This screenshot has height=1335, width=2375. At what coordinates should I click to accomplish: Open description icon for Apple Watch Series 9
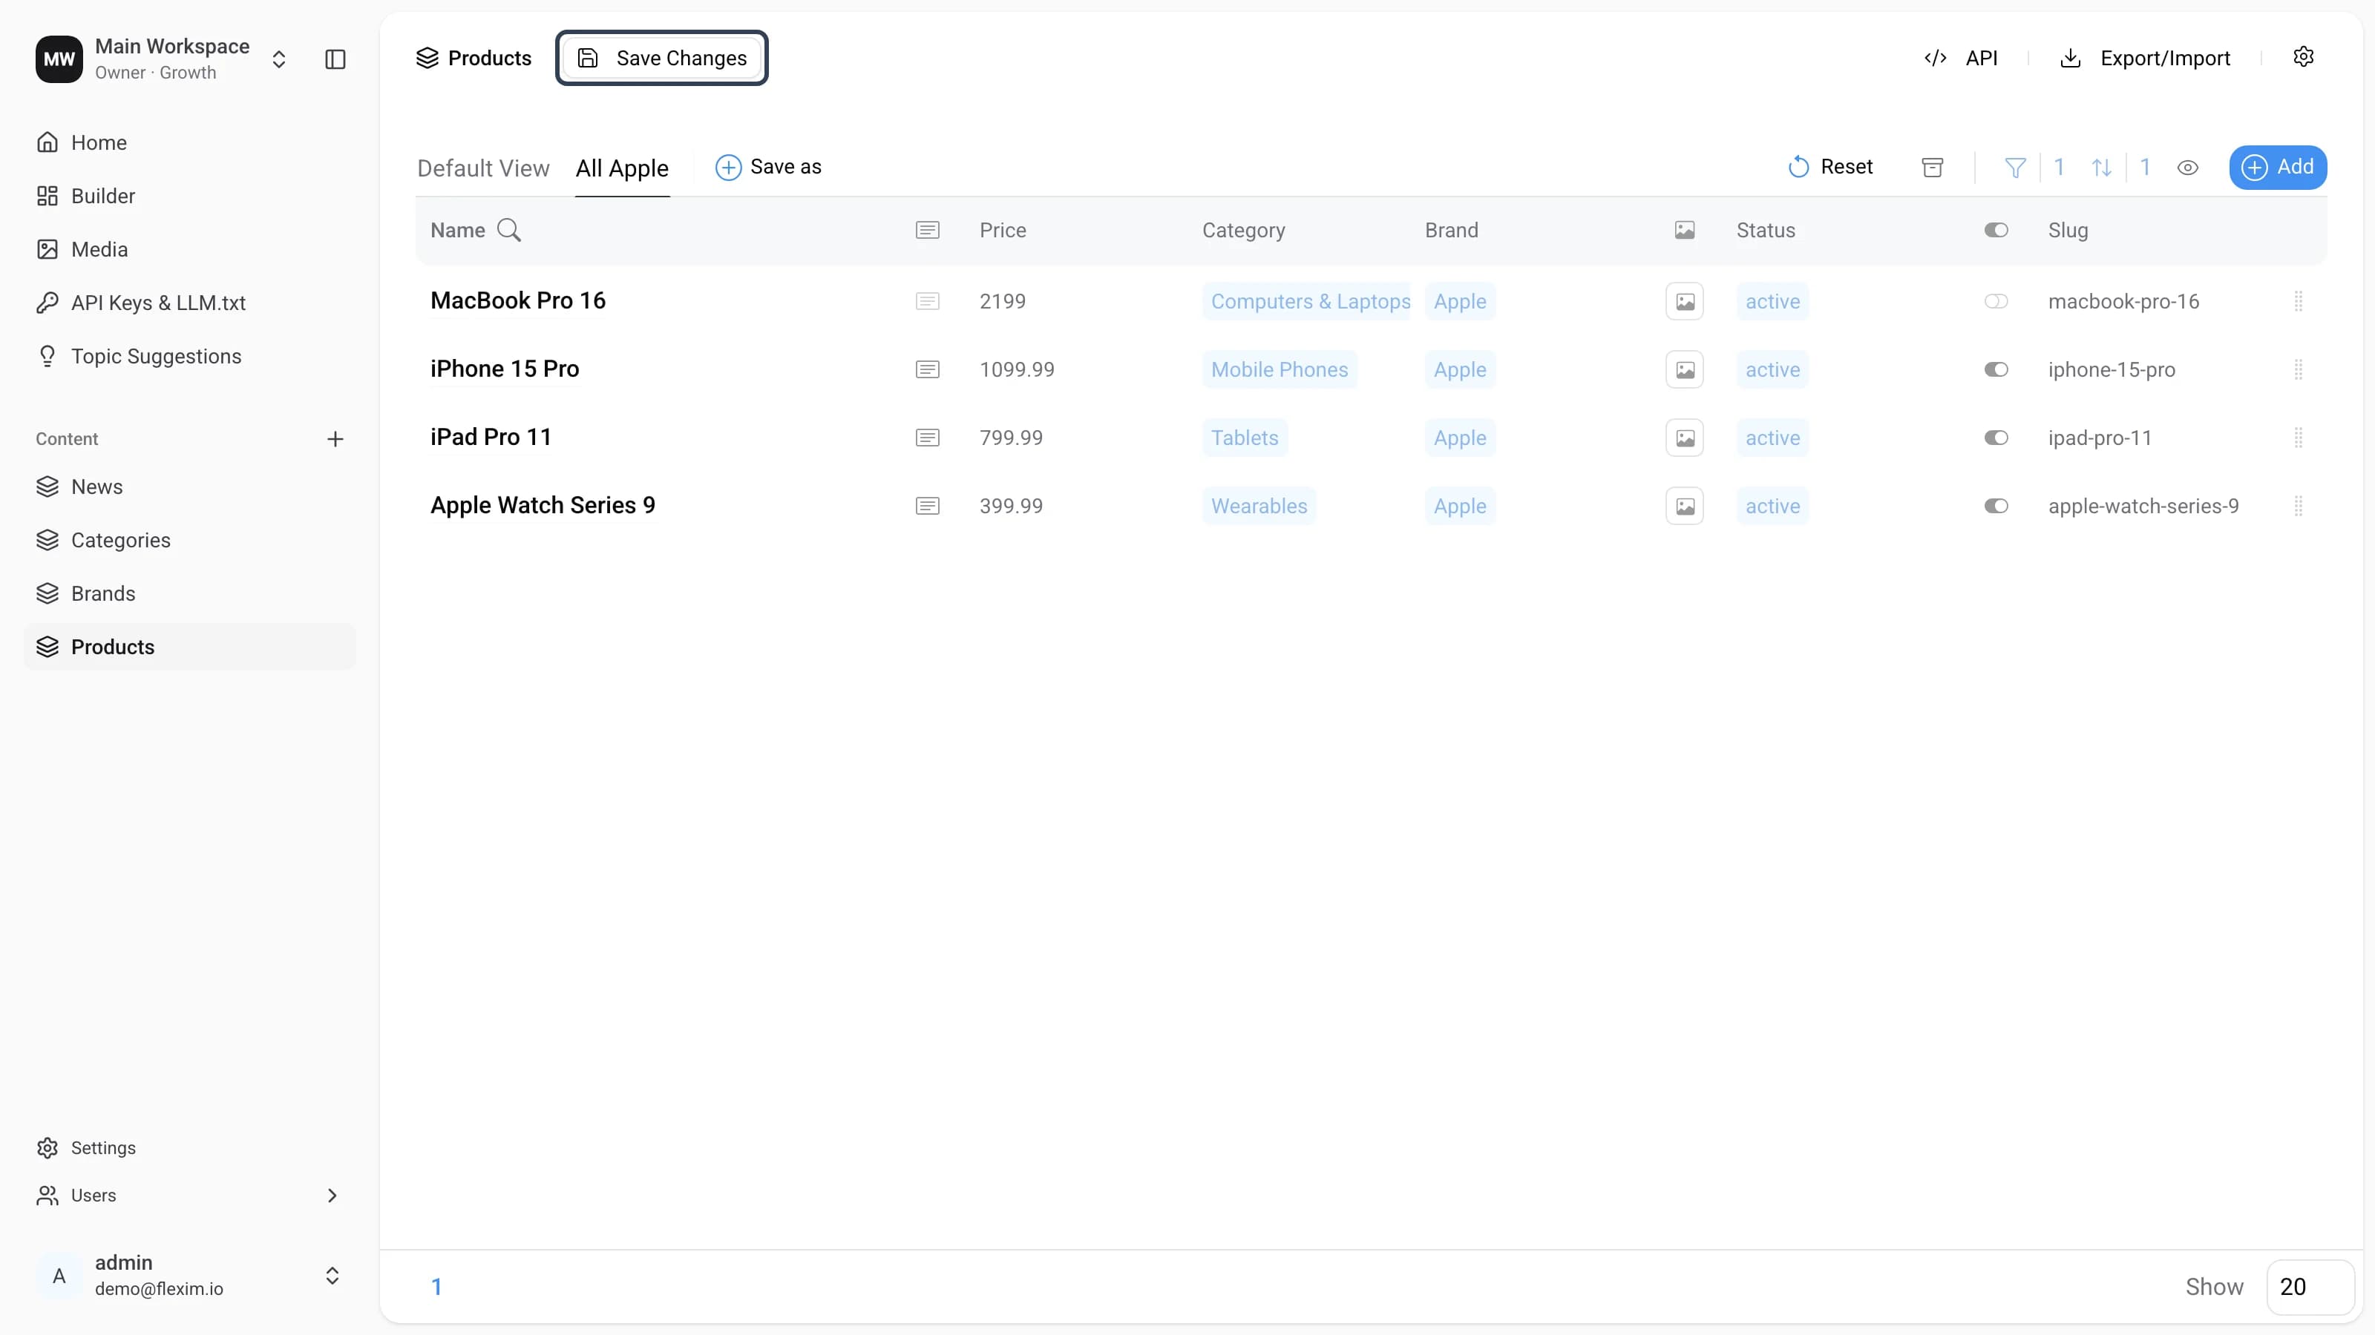tap(928, 506)
